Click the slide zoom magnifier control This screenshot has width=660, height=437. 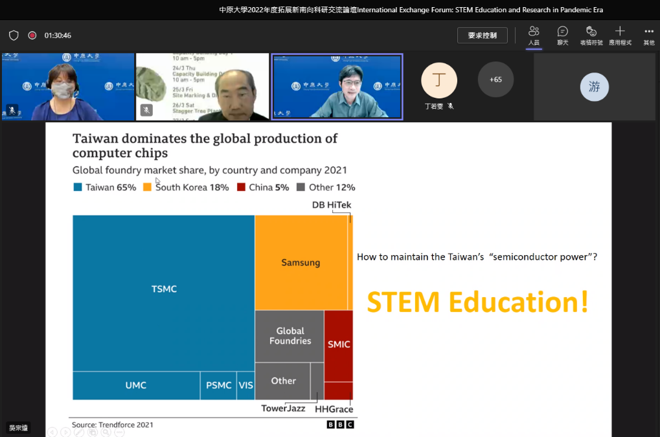[x=106, y=432]
